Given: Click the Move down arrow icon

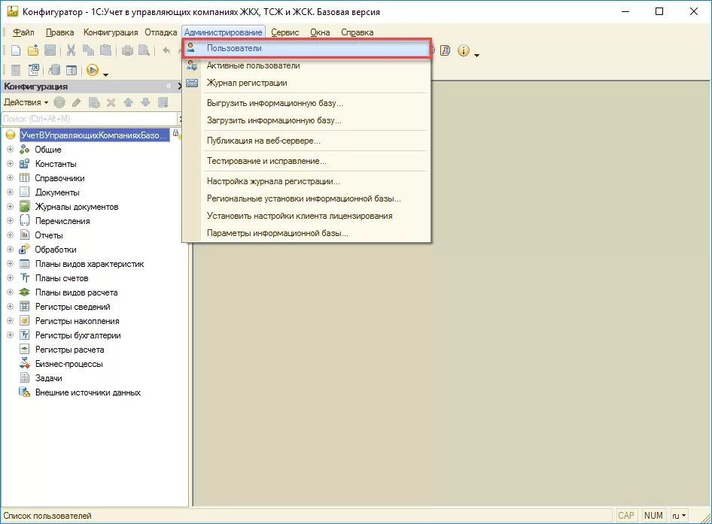Looking at the screenshot, I should (x=146, y=102).
